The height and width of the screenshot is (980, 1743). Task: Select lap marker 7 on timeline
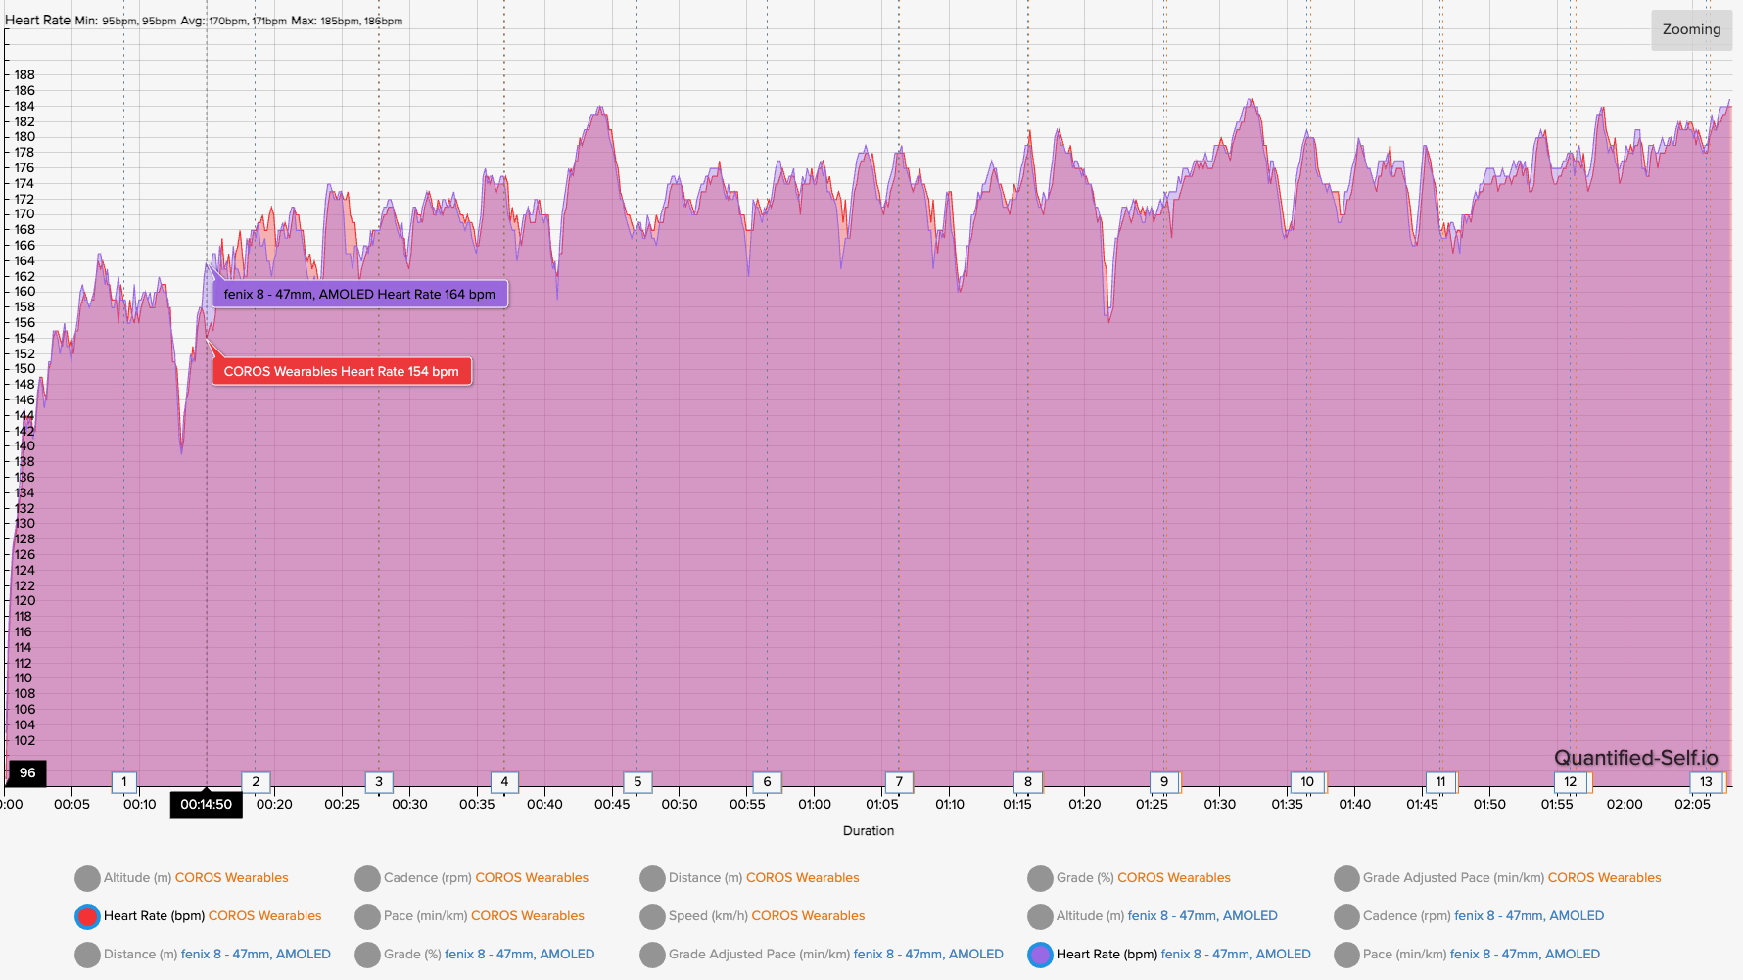click(x=899, y=782)
